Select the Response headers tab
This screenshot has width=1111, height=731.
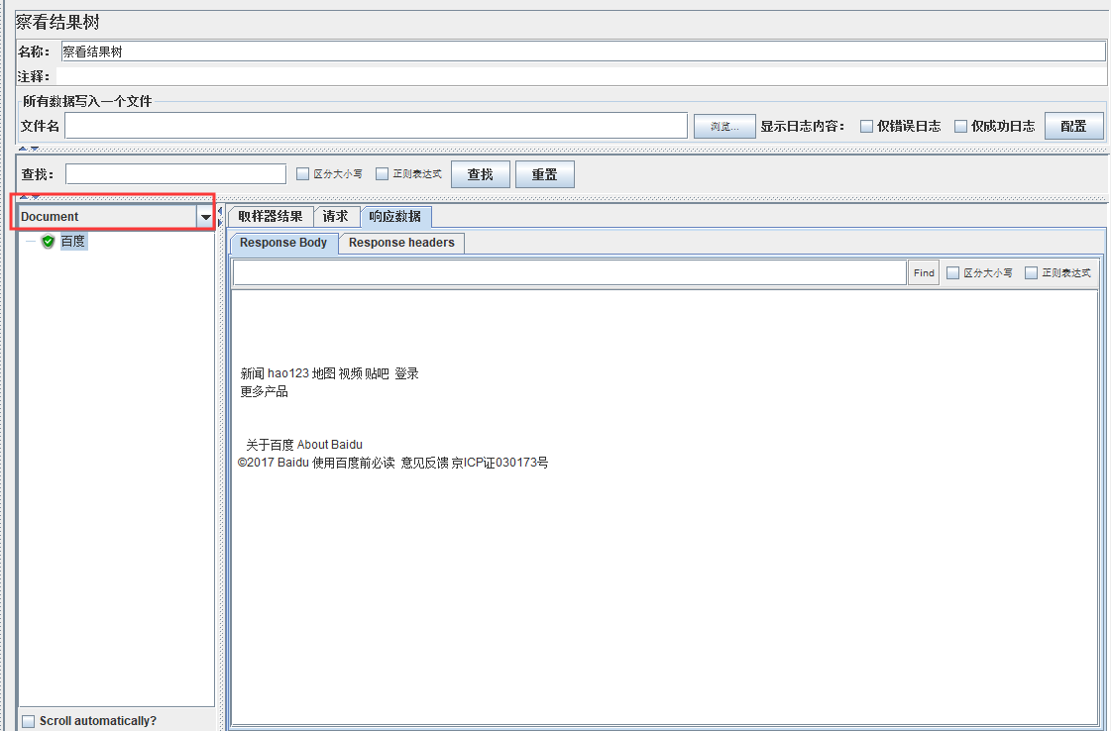[x=400, y=243]
